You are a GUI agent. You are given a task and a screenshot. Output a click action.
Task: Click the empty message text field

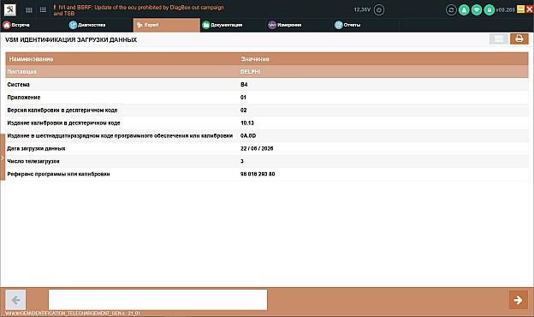(x=158, y=300)
